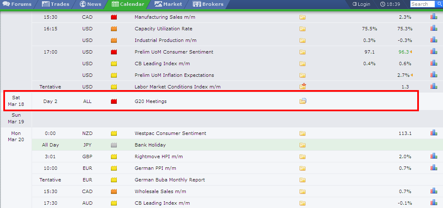Open detail folder for Industrial Production m/m
This screenshot has height=208, width=443.
[303, 40]
